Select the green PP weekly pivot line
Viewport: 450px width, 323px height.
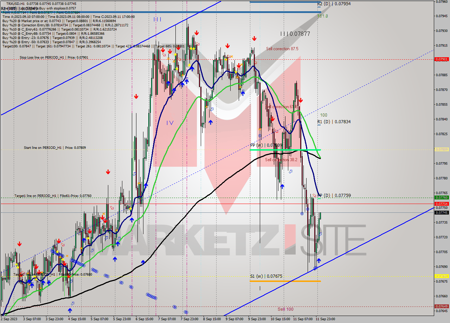point(285,150)
